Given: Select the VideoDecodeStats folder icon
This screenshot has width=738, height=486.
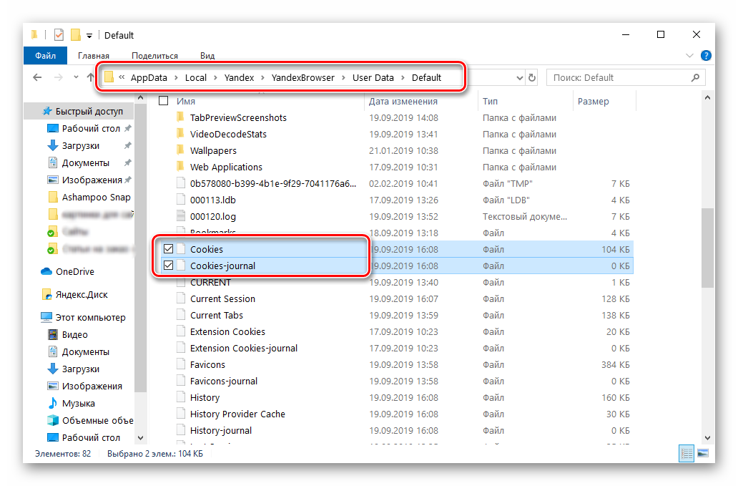Looking at the screenshot, I should click(180, 134).
